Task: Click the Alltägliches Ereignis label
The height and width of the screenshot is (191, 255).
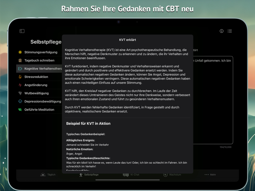Action: [81, 140]
